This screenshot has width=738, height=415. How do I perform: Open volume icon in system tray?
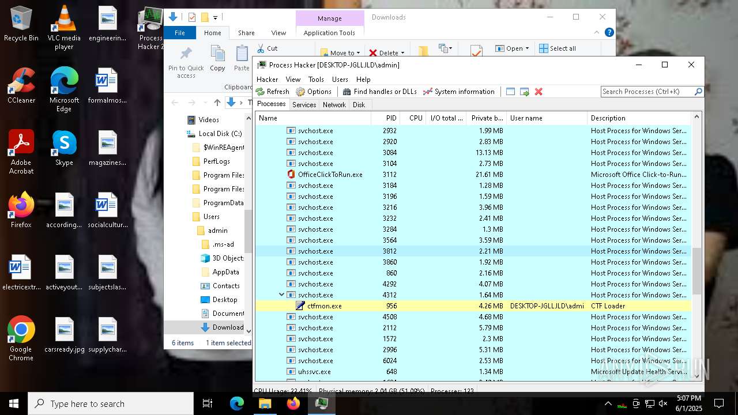coord(663,403)
